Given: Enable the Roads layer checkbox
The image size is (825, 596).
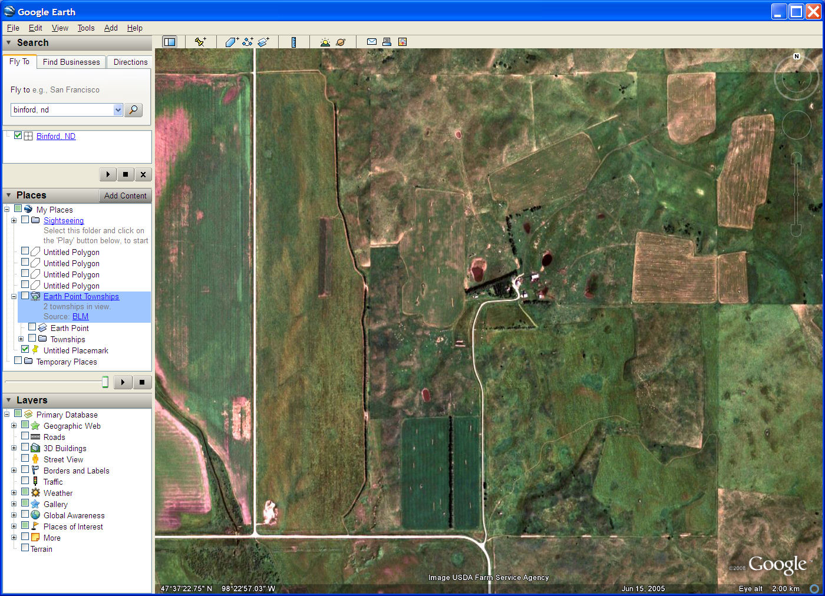Looking at the screenshot, I should 25,436.
